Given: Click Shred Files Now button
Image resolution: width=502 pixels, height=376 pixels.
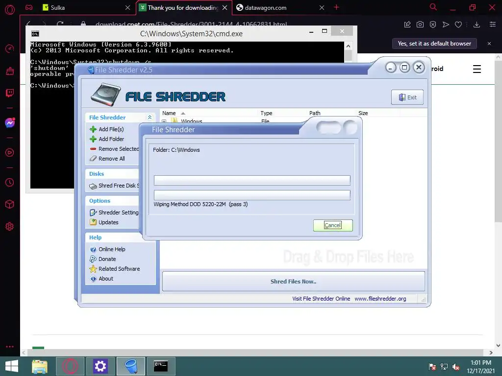Looking at the screenshot, I should 294,282.
